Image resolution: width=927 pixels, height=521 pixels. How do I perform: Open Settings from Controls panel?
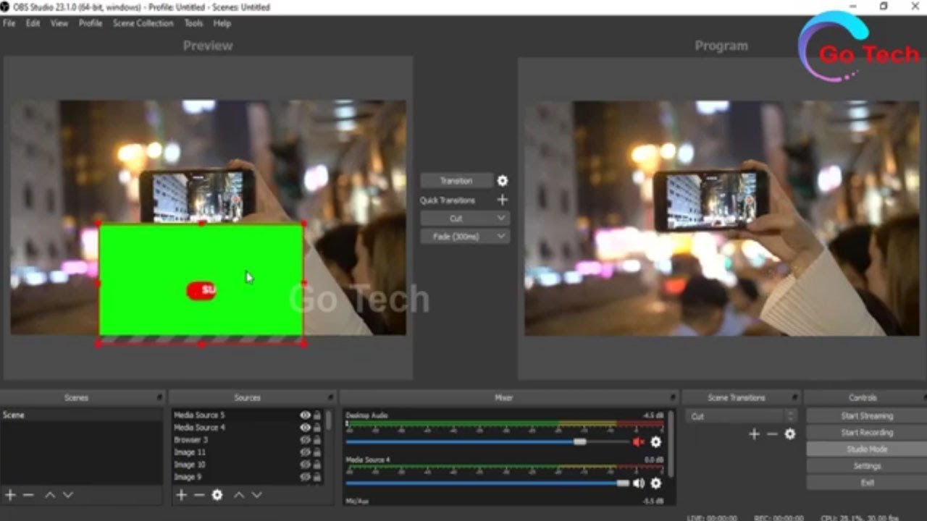coord(866,466)
